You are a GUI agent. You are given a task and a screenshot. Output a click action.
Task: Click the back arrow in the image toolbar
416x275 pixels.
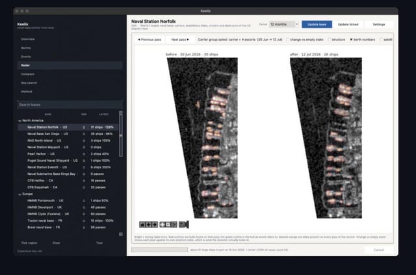click(x=148, y=224)
